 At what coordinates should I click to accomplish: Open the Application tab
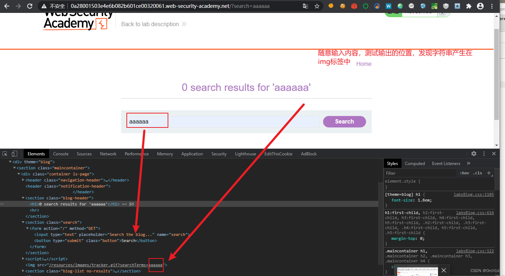click(192, 154)
